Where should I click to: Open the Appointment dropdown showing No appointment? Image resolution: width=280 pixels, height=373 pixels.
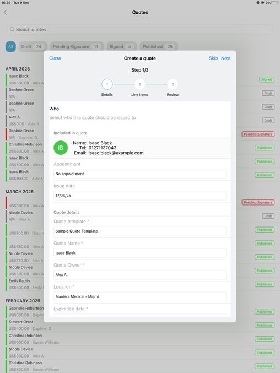(140, 174)
